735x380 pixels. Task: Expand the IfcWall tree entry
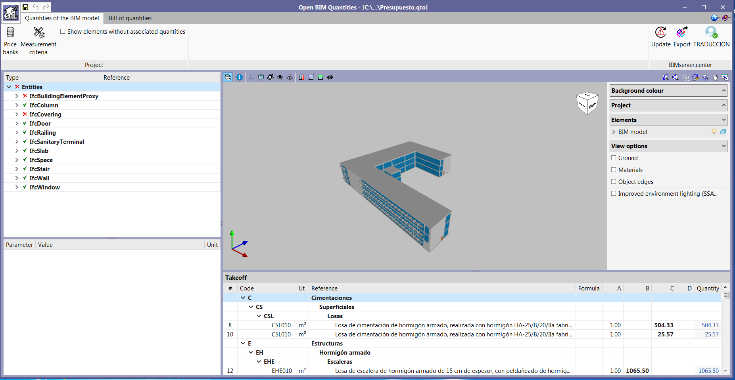[x=16, y=178]
